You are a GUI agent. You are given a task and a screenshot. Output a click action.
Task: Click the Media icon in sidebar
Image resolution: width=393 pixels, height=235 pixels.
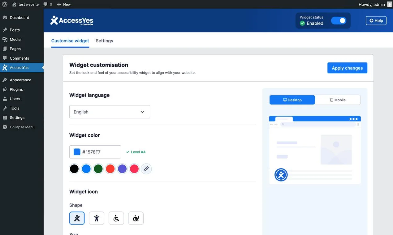(x=5, y=40)
